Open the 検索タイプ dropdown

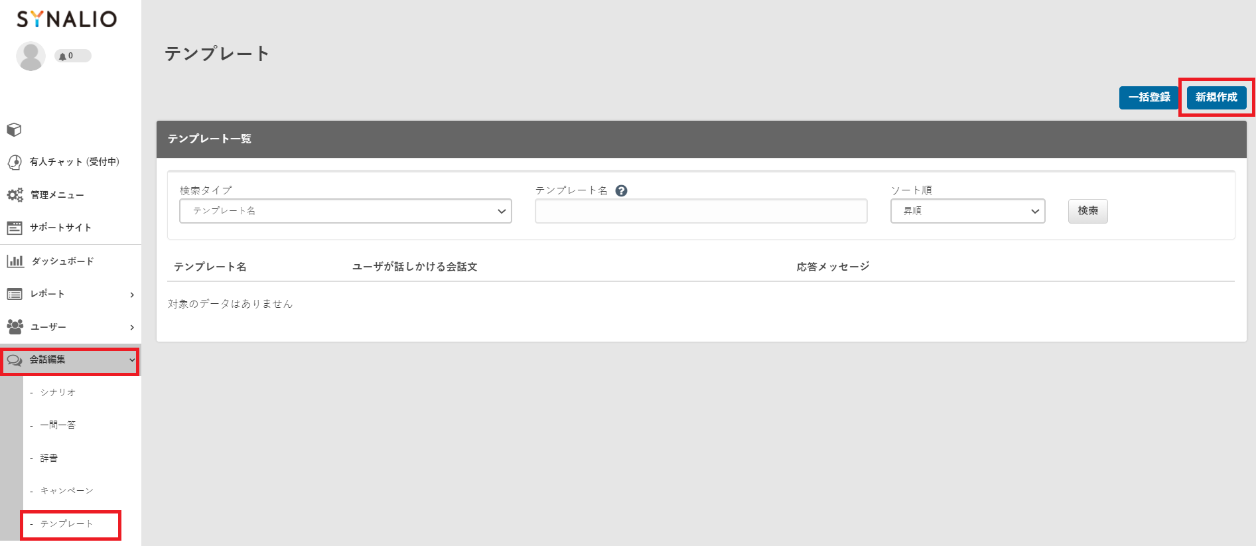click(x=345, y=211)
